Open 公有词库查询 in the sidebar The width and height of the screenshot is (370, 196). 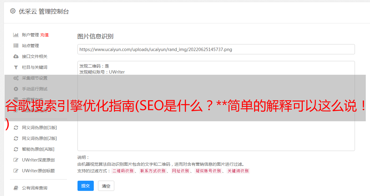coord(35,188)
